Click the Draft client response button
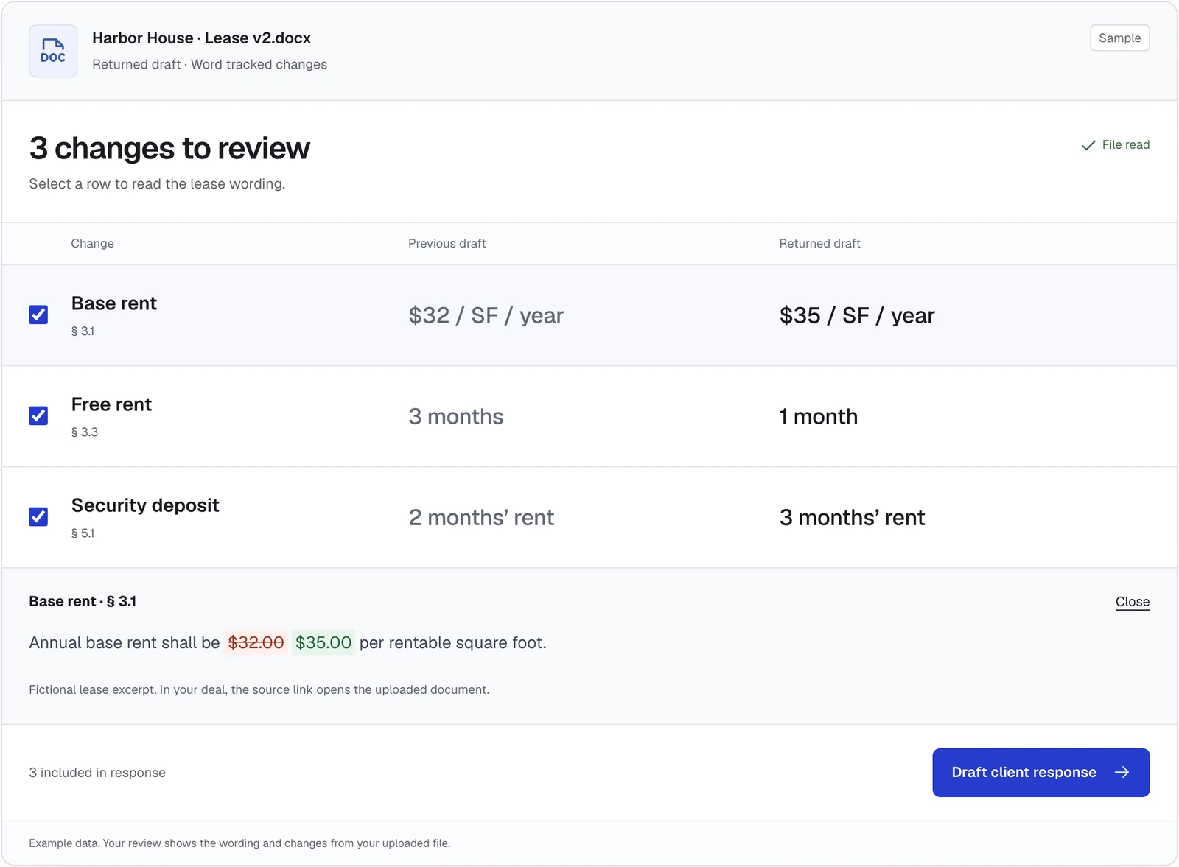The image size is (1179, 867). pyautogui.click(x=1040, y=773)
